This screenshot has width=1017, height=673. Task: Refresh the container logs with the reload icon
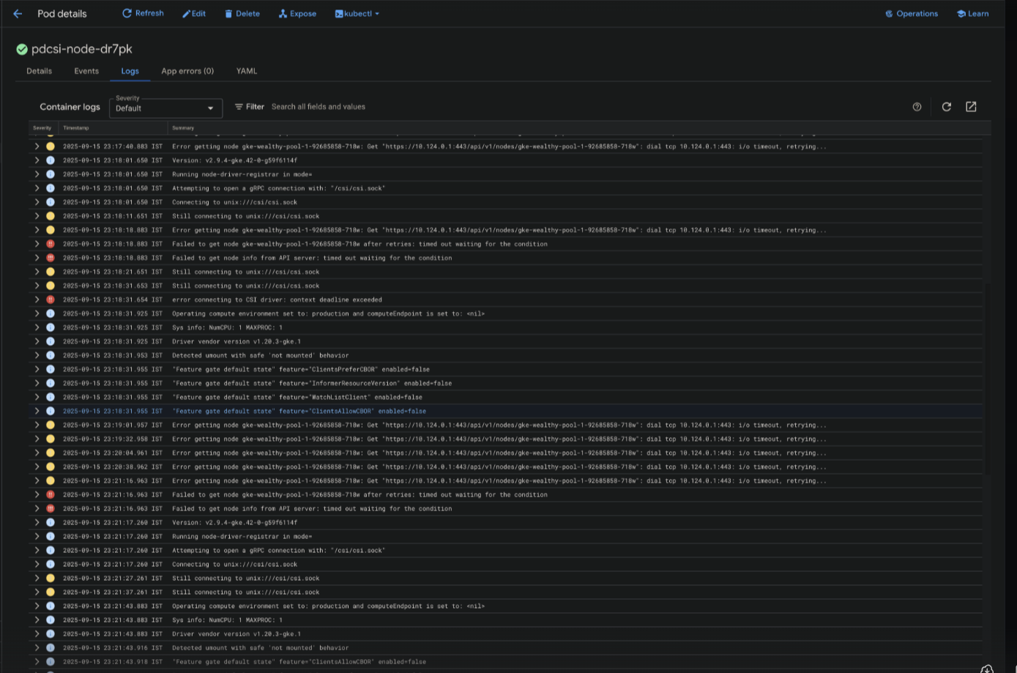coord(946,106)
